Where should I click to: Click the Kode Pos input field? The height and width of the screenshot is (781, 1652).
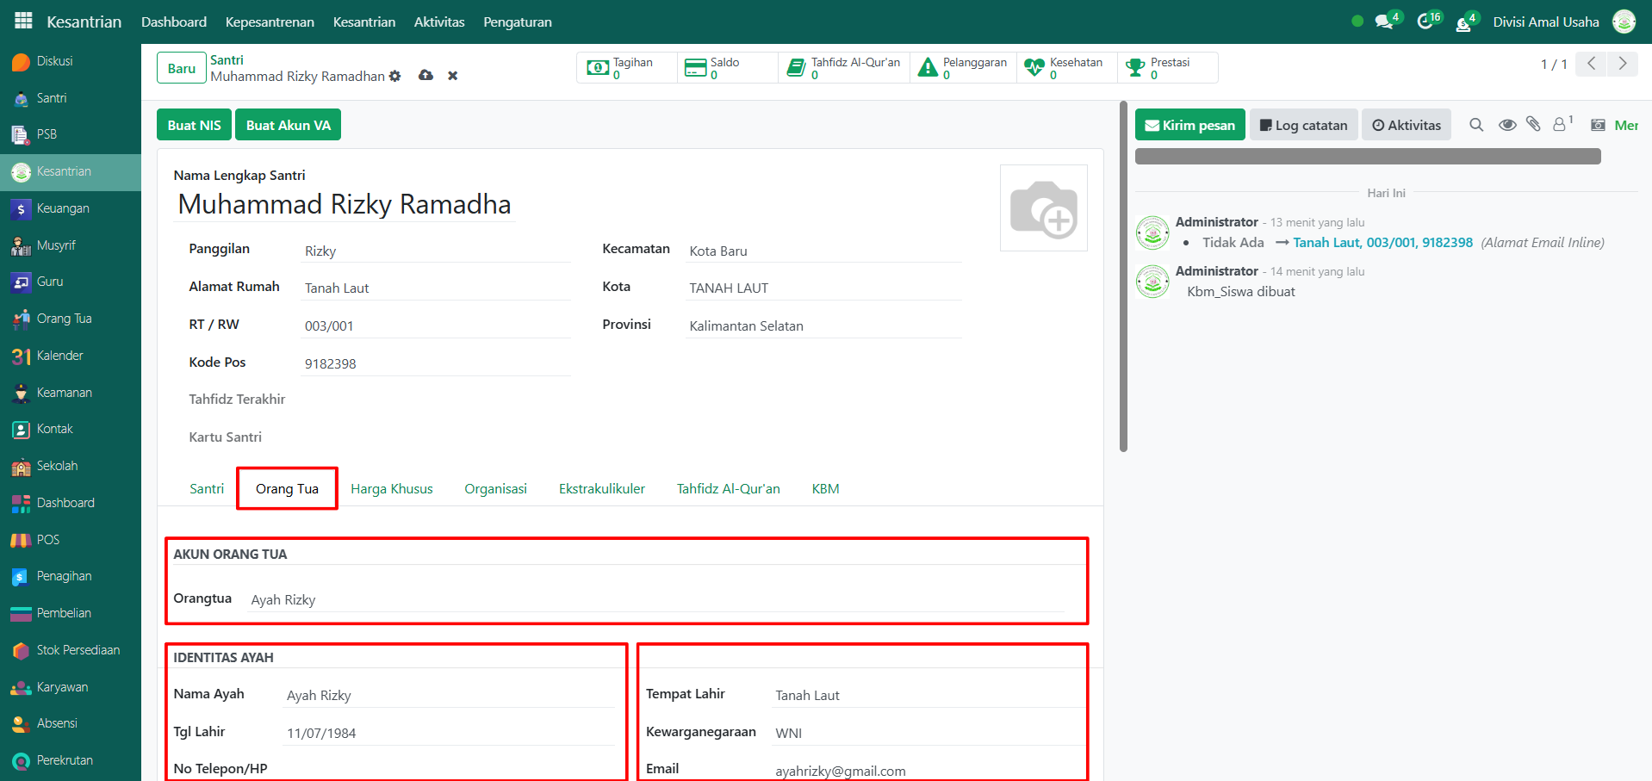click(x=435, y=363)
